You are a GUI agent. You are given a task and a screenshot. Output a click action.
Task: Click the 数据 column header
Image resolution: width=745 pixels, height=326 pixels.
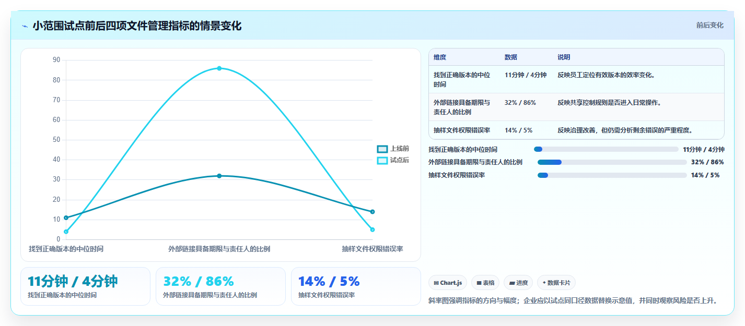[x=511, y=57]
